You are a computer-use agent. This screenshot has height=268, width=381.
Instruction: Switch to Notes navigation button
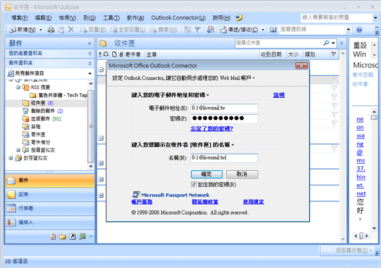click(x=50, y=194)
